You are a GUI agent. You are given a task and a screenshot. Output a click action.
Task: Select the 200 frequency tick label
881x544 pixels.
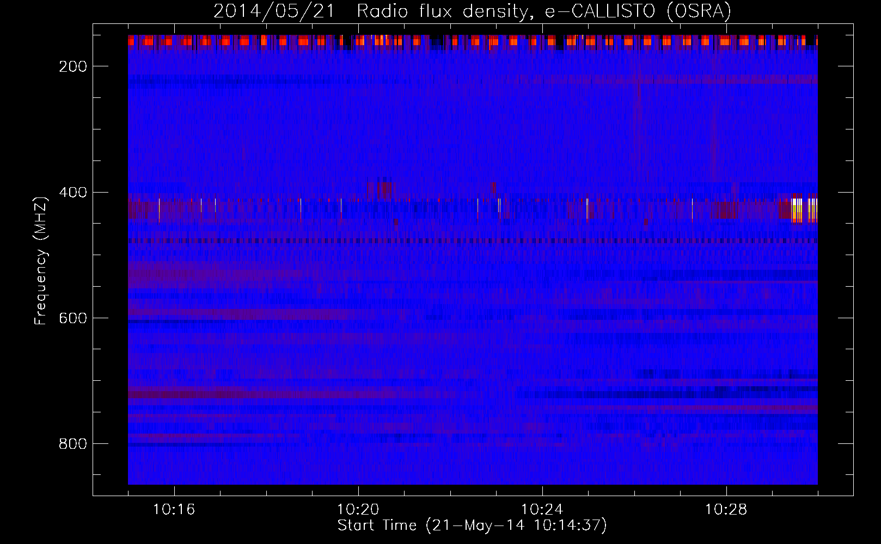72,66
